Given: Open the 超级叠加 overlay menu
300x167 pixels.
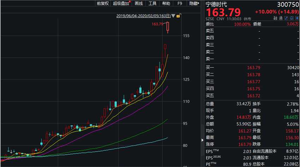Looking at the screenshot, I should [x=121, y=4].
